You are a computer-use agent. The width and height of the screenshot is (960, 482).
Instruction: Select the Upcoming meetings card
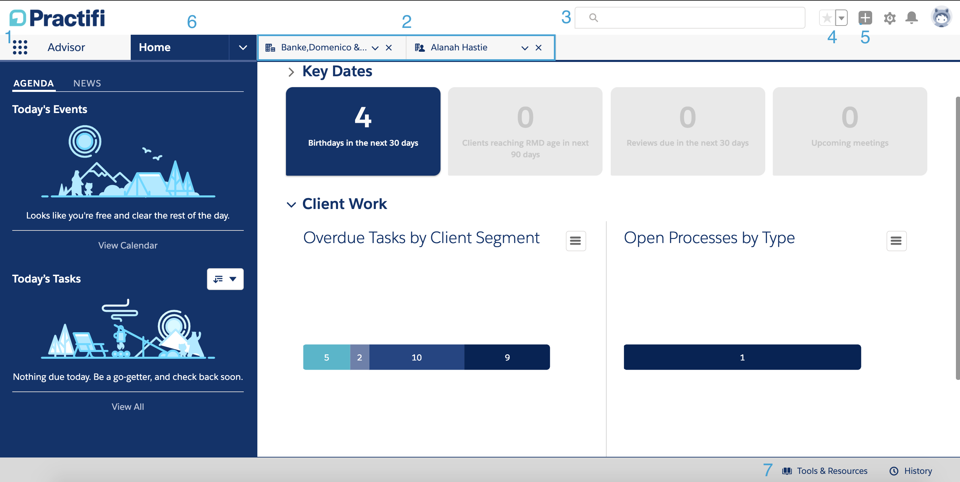click(850, 131)
